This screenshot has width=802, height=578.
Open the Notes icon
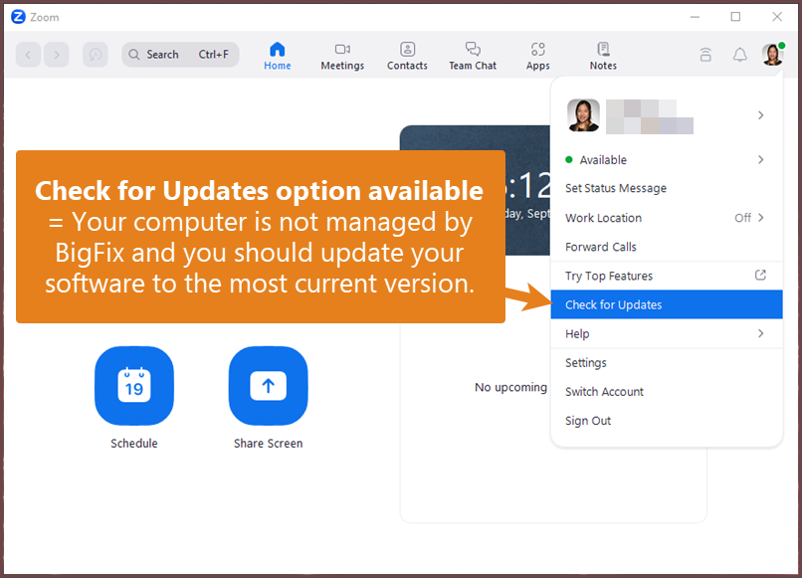(x=602, y=55)
